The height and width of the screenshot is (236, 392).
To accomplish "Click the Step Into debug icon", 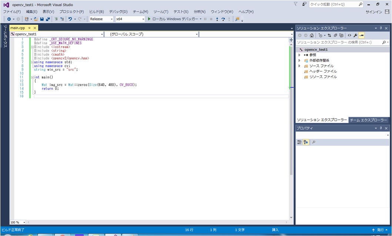I will point(217,19).
